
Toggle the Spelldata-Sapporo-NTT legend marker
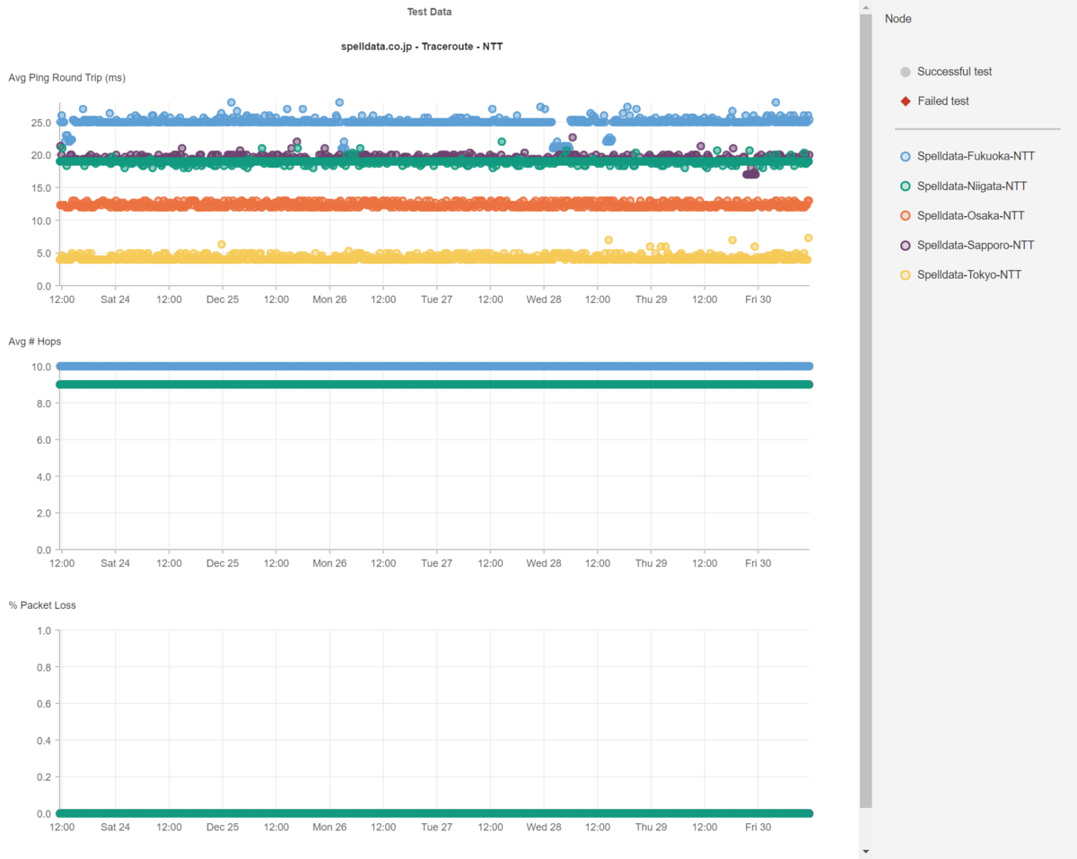point(906,246)
